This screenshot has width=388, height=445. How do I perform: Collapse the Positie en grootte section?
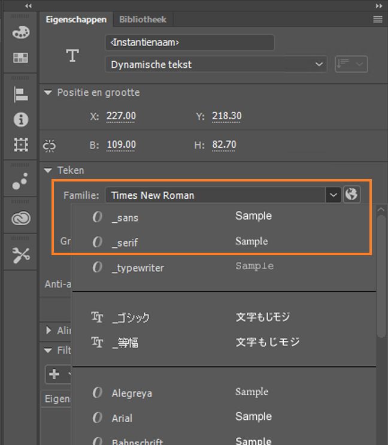(x=48, y=92)
